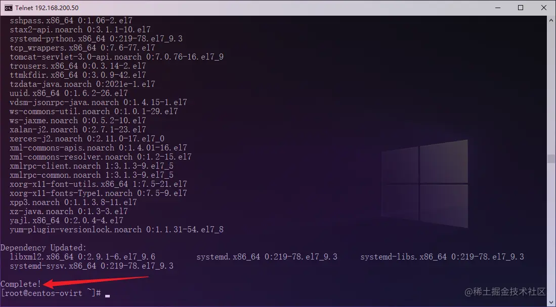Image resolution: width=556 pixels, height=307 pixels.
Task: Select the systemd.x86_64 package entry
Action: tap(267, 257)
